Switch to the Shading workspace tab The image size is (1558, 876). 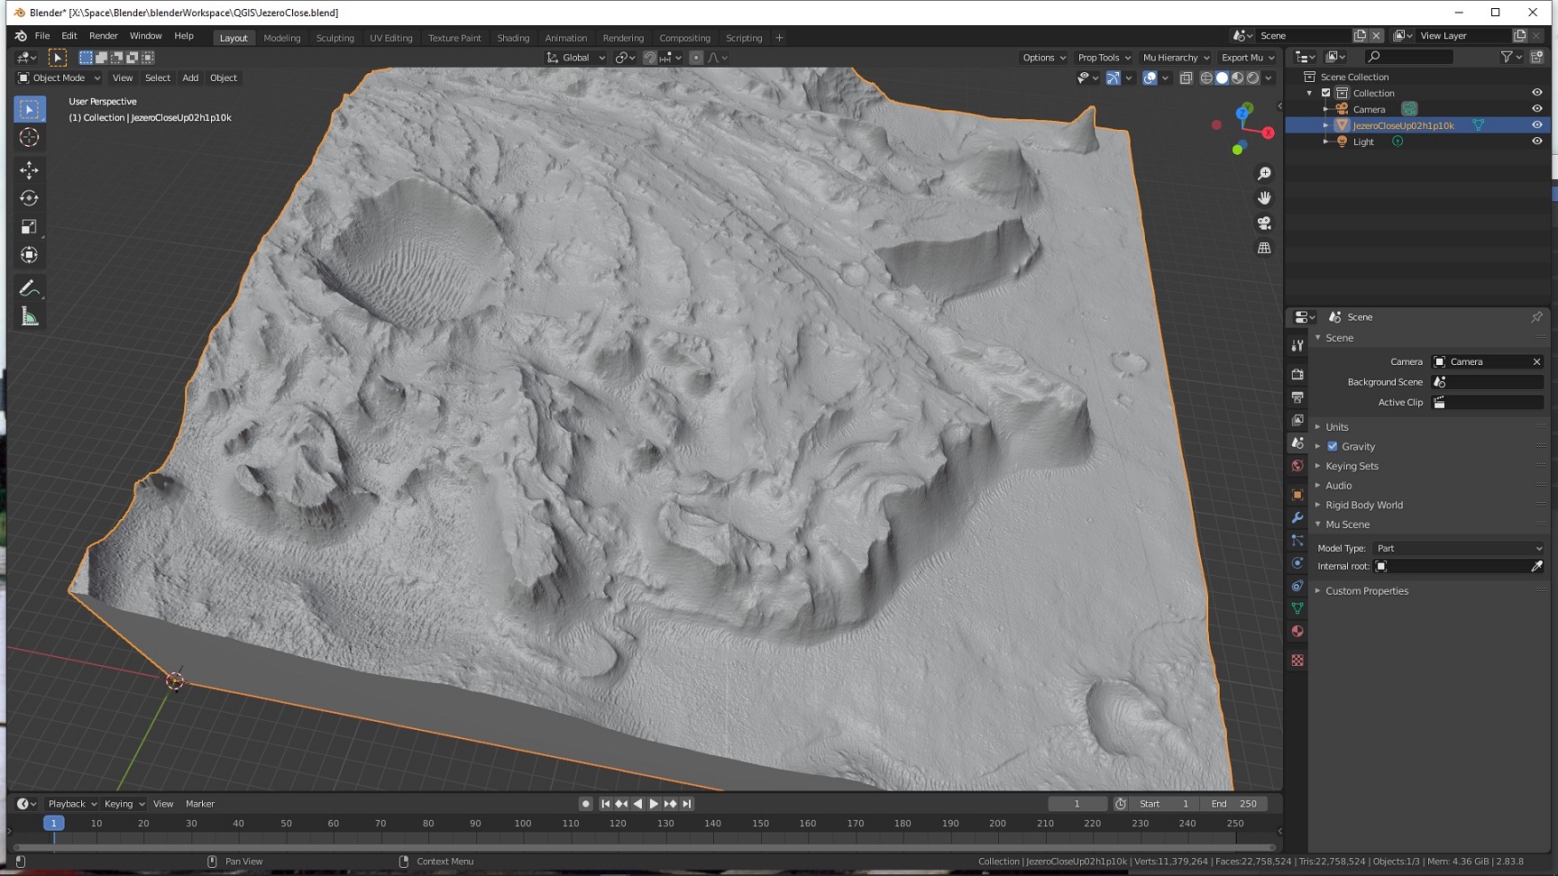(x=513, y=38)
